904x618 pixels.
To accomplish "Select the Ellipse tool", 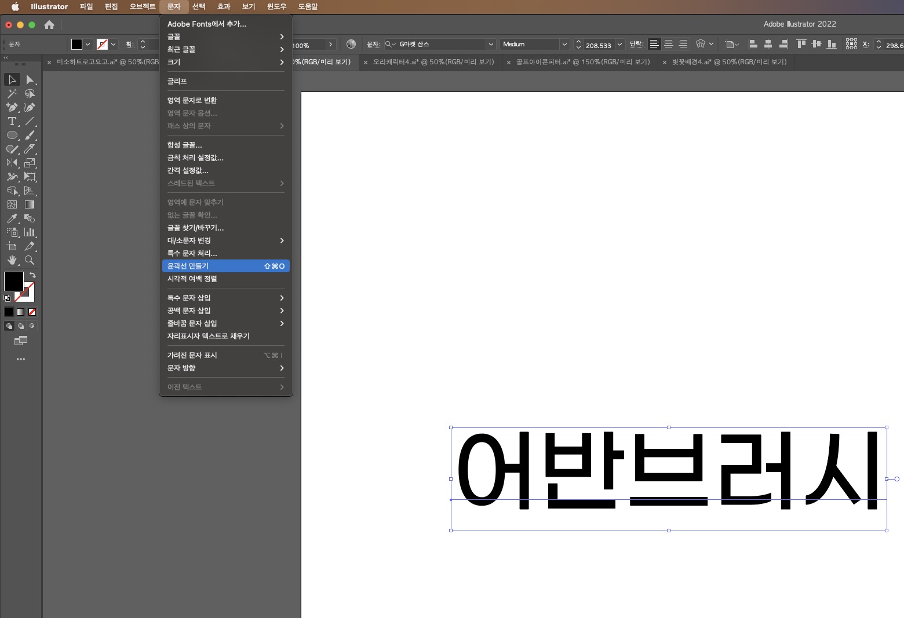I will click(x=12, y=135).
